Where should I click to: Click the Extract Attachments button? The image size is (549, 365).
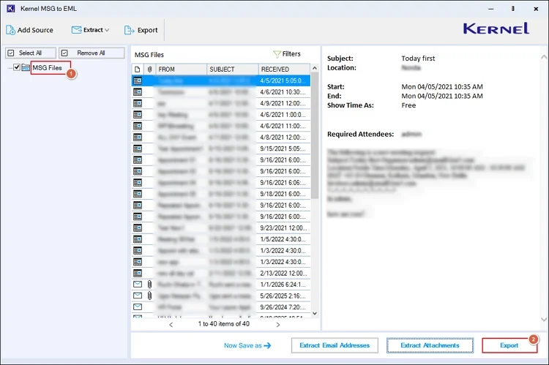pyautogui.click(x=430, y=345)
